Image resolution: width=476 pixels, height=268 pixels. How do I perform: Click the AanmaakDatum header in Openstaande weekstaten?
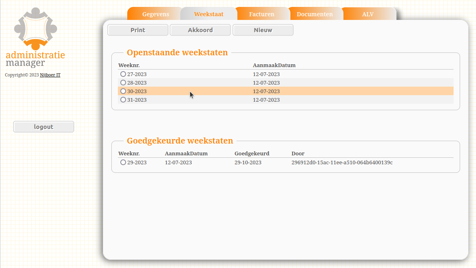click(x=274, y=65)
